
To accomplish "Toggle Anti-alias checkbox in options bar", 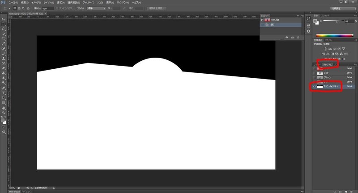I will [x=57, y=8].
